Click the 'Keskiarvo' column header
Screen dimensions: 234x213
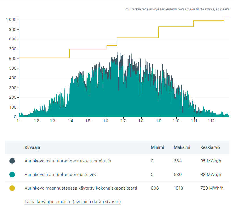tap(210, 147)
